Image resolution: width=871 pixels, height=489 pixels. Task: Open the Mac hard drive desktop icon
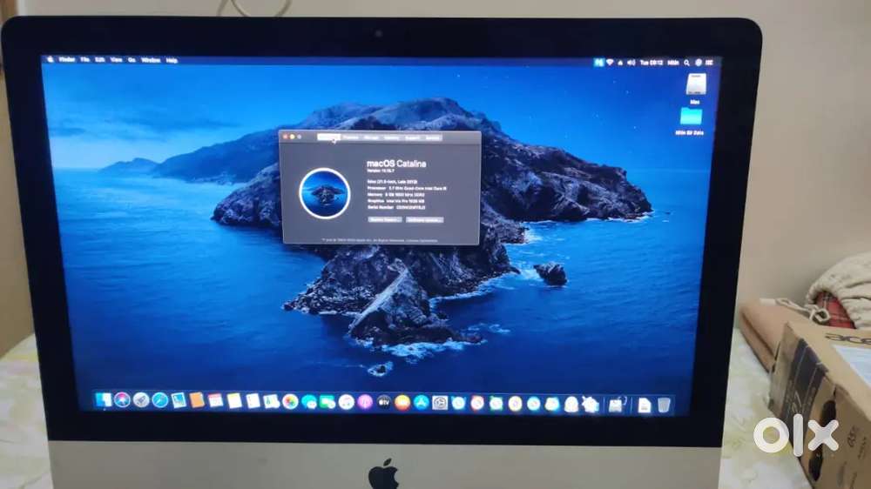pos(695,85)
